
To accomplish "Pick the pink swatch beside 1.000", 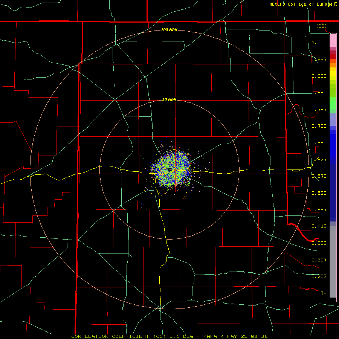I will (x=333, y=40).
